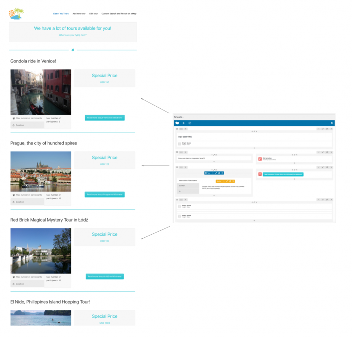Edit the Tour cell using its pencil icon
Image resolution: width=352 pixels, height=337 pixels.
(x=216, y=173)
